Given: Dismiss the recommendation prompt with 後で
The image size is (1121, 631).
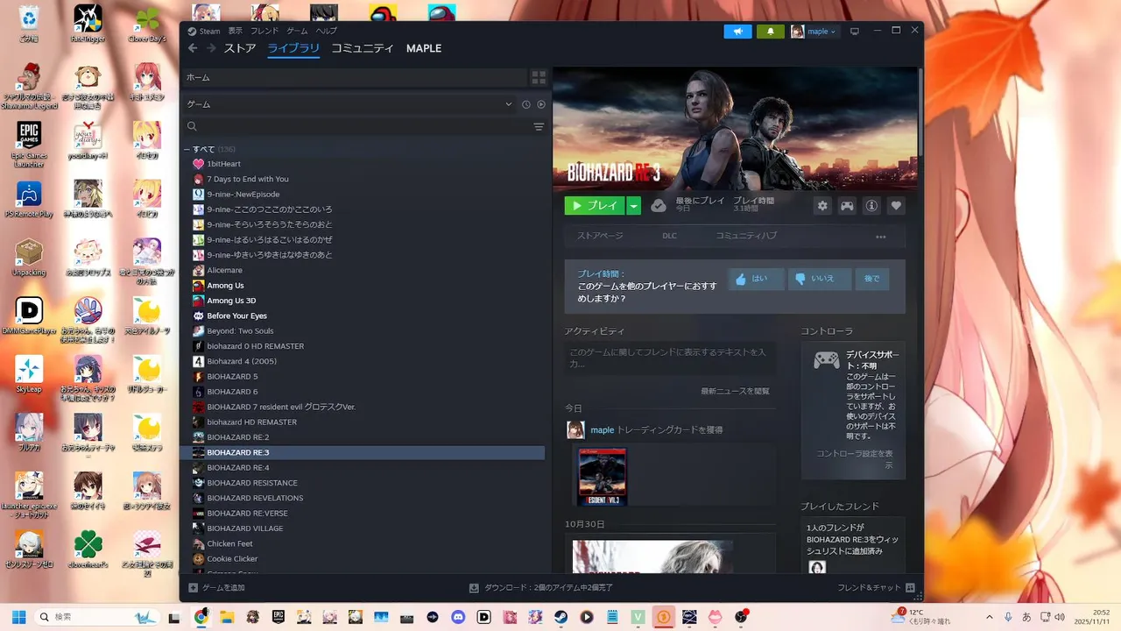Looking at the screenshot, I should tap(872, 279).
